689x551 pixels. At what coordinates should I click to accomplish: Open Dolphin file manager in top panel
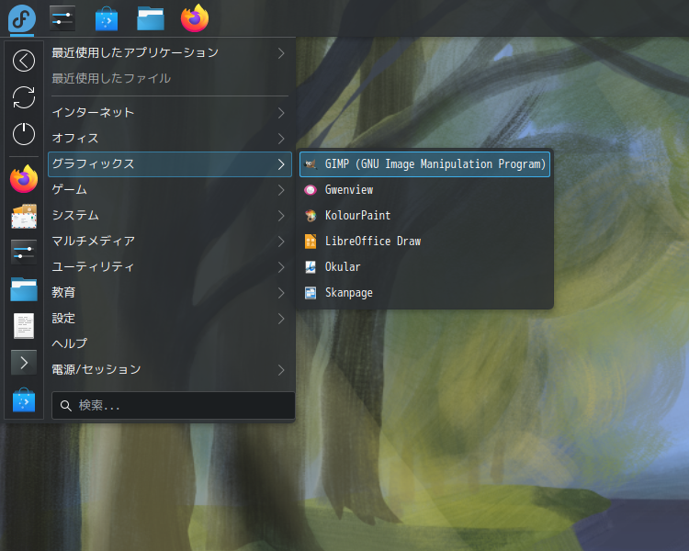coord(151,18)
